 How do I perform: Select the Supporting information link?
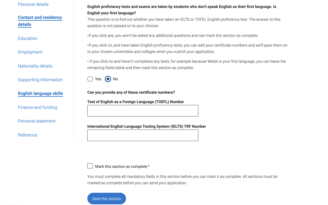pos(40,80)
